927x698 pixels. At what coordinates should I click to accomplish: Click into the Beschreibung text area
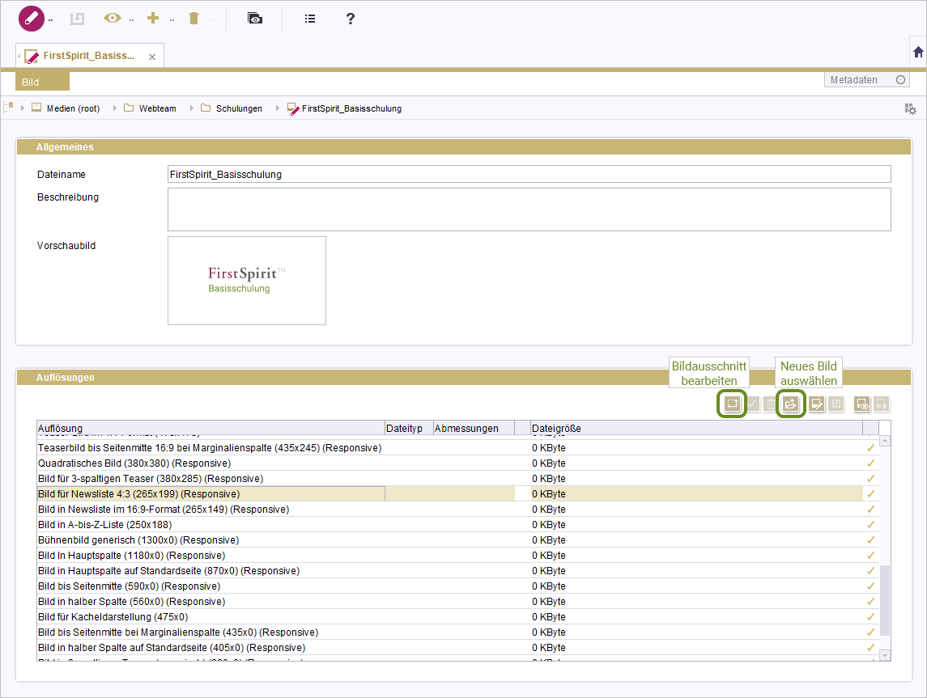pyautogui.click(x=529, y=209)
